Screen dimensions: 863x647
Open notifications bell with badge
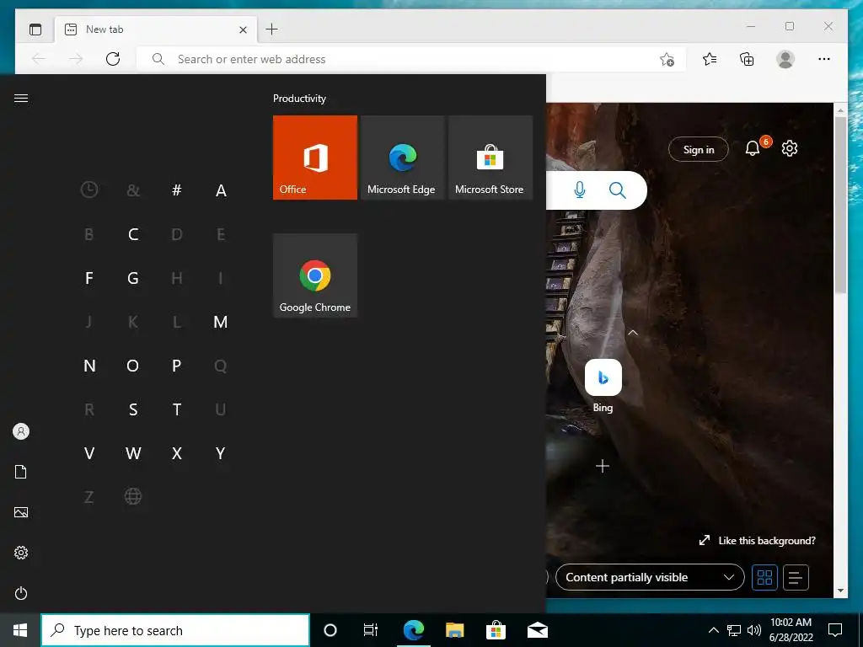coord(753,148)
